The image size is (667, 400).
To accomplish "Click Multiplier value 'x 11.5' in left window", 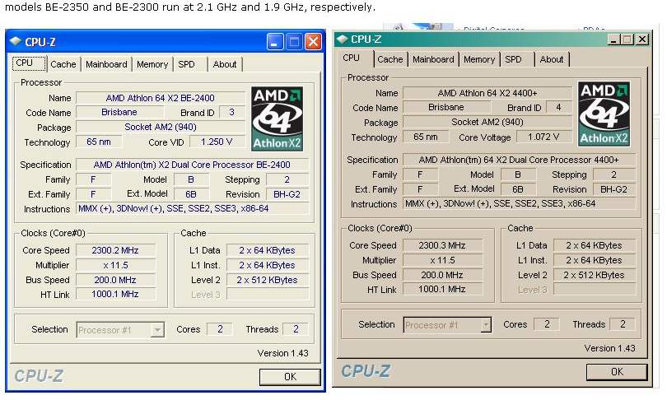I will [x=116, y=265].
